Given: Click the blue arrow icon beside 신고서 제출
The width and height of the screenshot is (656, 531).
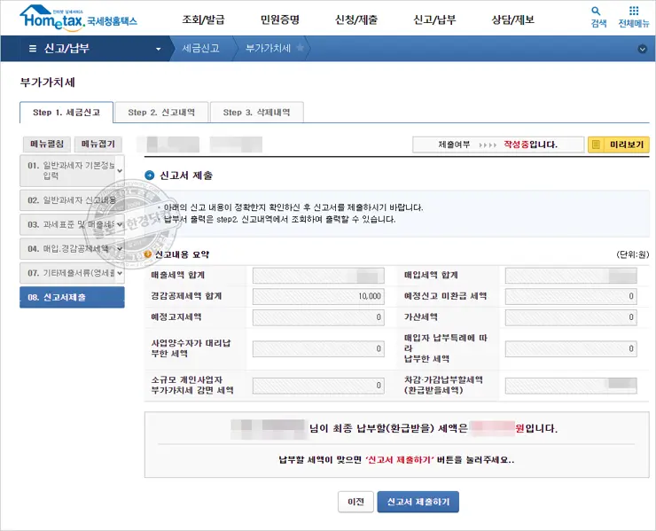Looking at the screenshot, I should 149,175.
